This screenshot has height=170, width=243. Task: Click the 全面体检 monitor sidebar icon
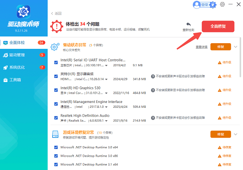coord(5,43)
